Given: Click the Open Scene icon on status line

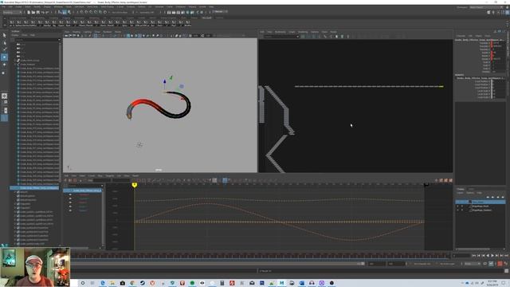Looking at the screenshot, I should coord(33,13).
